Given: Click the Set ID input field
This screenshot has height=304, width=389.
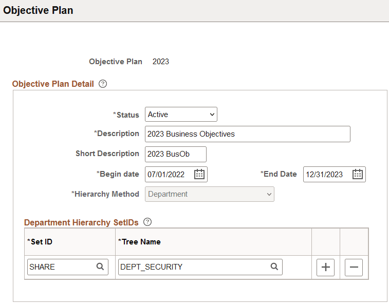Looking at the screenshot, I should point(61,267).
